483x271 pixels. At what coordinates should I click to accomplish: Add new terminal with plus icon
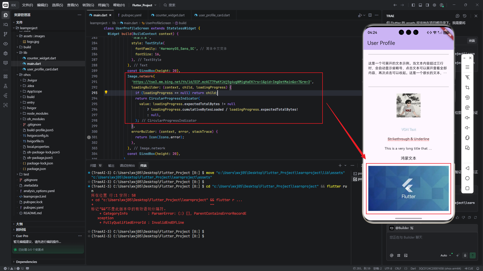pyautogui.click(x=340, y=165)
